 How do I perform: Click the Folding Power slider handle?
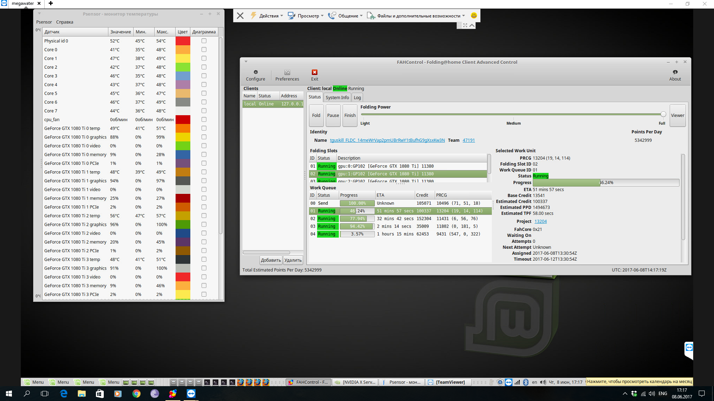pyautogui.click(x=663, y=114)
